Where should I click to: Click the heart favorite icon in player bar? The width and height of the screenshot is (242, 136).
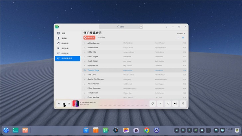click(x=153, y=104)
